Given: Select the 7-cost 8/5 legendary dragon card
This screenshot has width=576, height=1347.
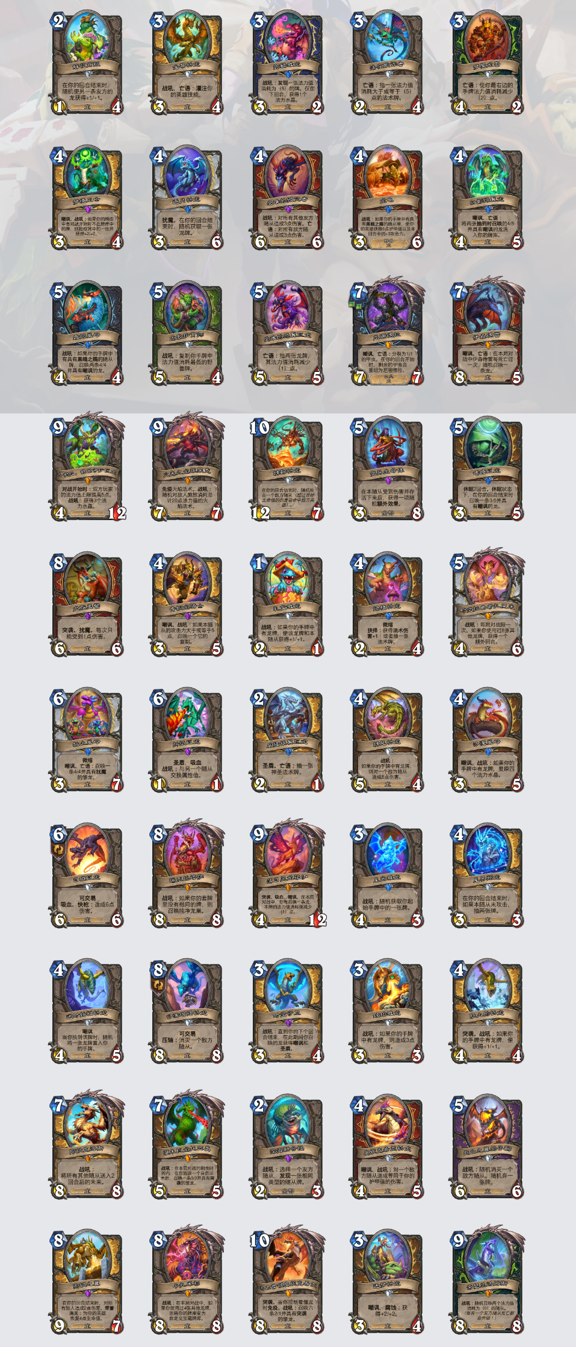Looking at the screenshot, I should [488, 333].
